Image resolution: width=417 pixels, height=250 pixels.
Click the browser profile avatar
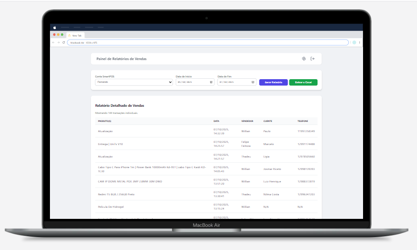tap(354, 43)
